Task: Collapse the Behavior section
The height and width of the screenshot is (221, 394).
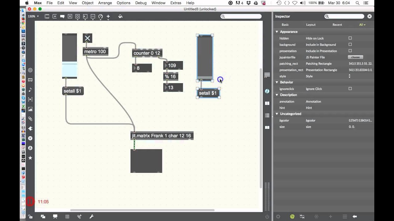Action: (277, 82)
